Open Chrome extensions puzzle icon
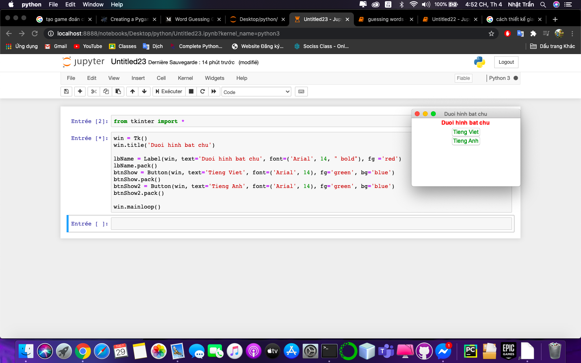The height and width of the screenshot is (363, 581). point(533,33)
